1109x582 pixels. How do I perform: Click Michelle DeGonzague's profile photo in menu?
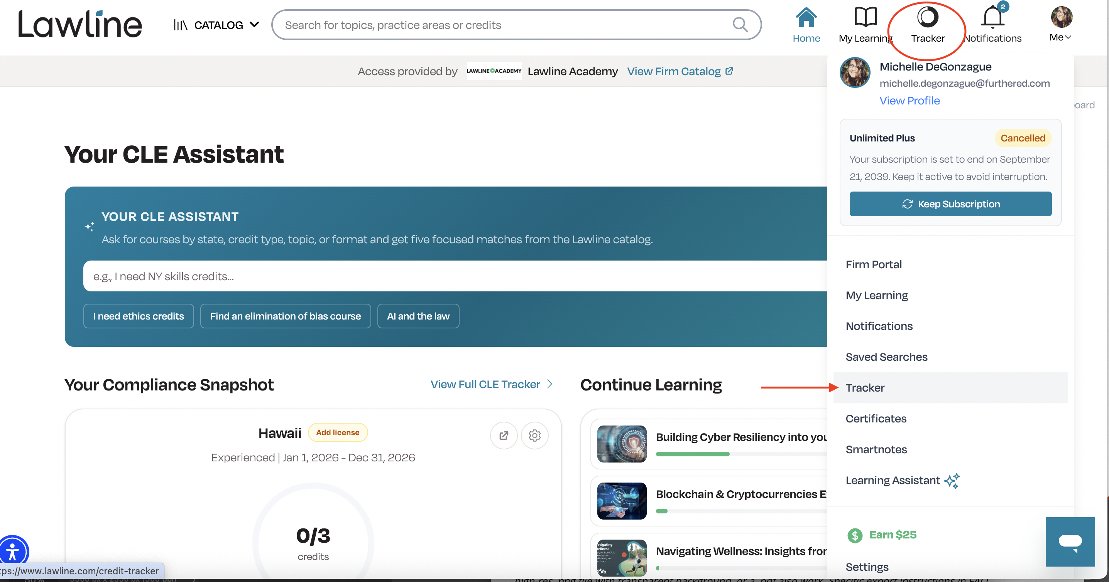coord(855,73)
